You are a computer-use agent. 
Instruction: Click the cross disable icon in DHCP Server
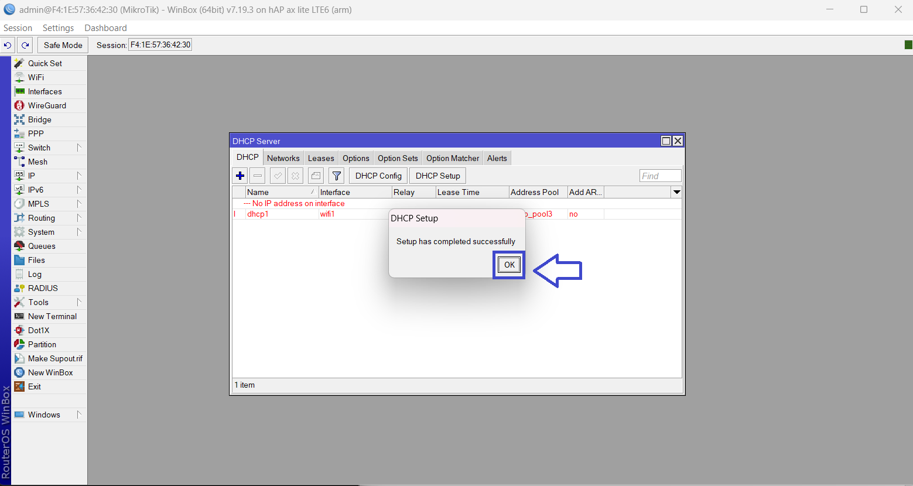pyautogui.click(x=296, y=176)
